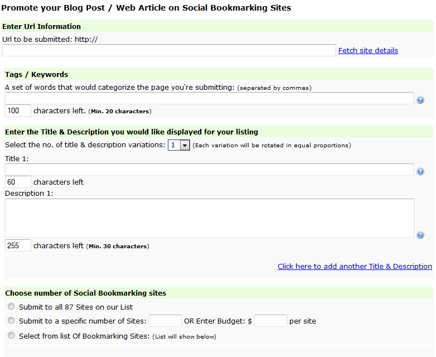
Task: Click 'Click here to add another Title & Description'
Action: coord(355,266)
